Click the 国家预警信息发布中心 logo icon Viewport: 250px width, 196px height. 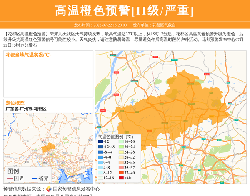pyautogui.click(x=49, y=189)
